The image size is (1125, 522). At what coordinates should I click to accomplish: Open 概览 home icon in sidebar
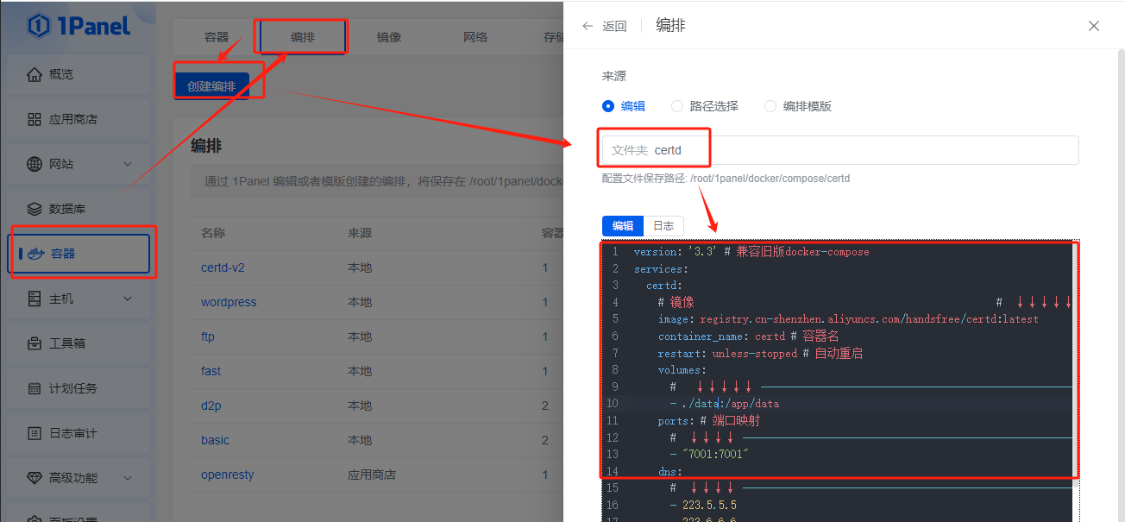point(35,74)
